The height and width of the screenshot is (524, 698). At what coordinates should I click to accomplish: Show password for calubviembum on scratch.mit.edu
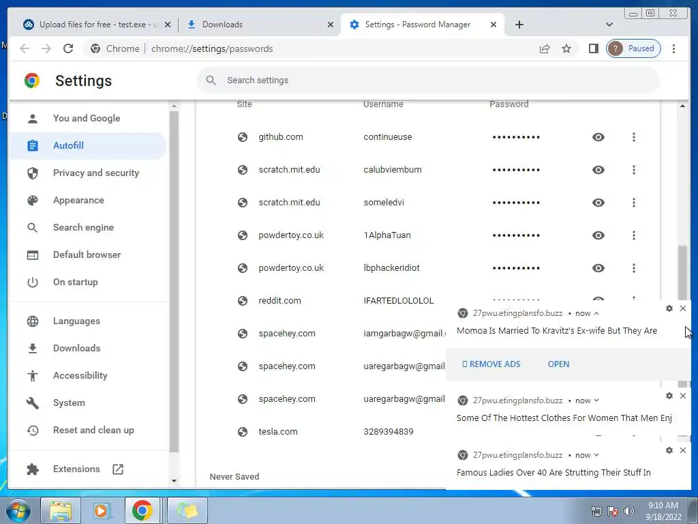click(x=598, y=170)
